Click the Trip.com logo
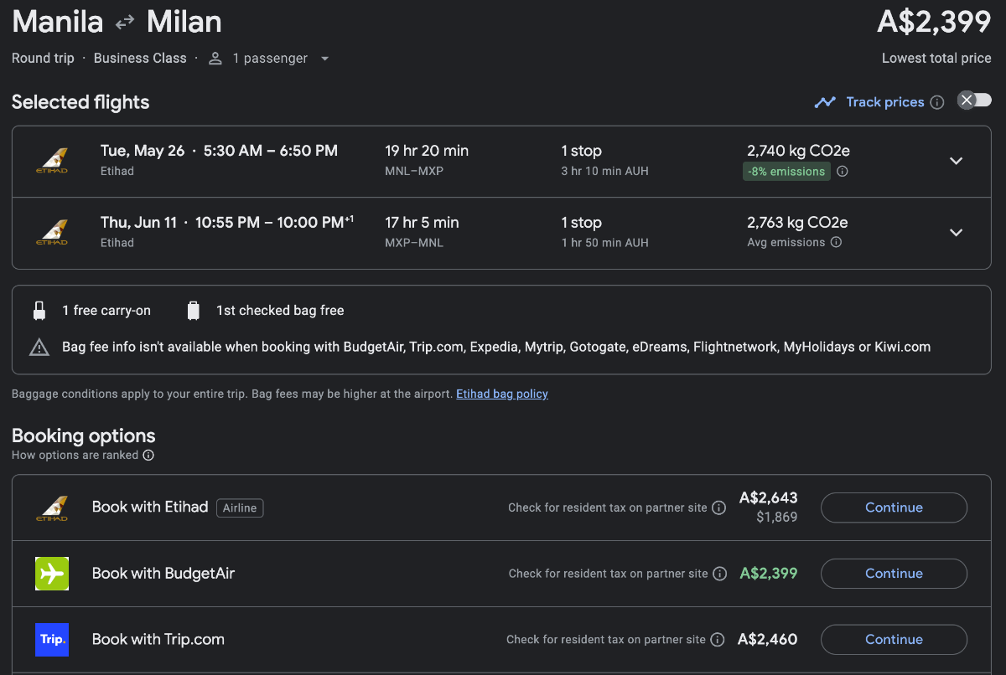 click(x=52, y=639)
